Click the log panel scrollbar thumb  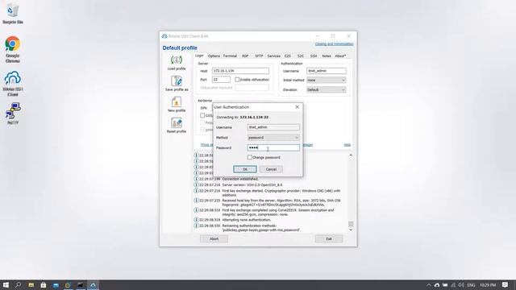click(x=351, y=224)
